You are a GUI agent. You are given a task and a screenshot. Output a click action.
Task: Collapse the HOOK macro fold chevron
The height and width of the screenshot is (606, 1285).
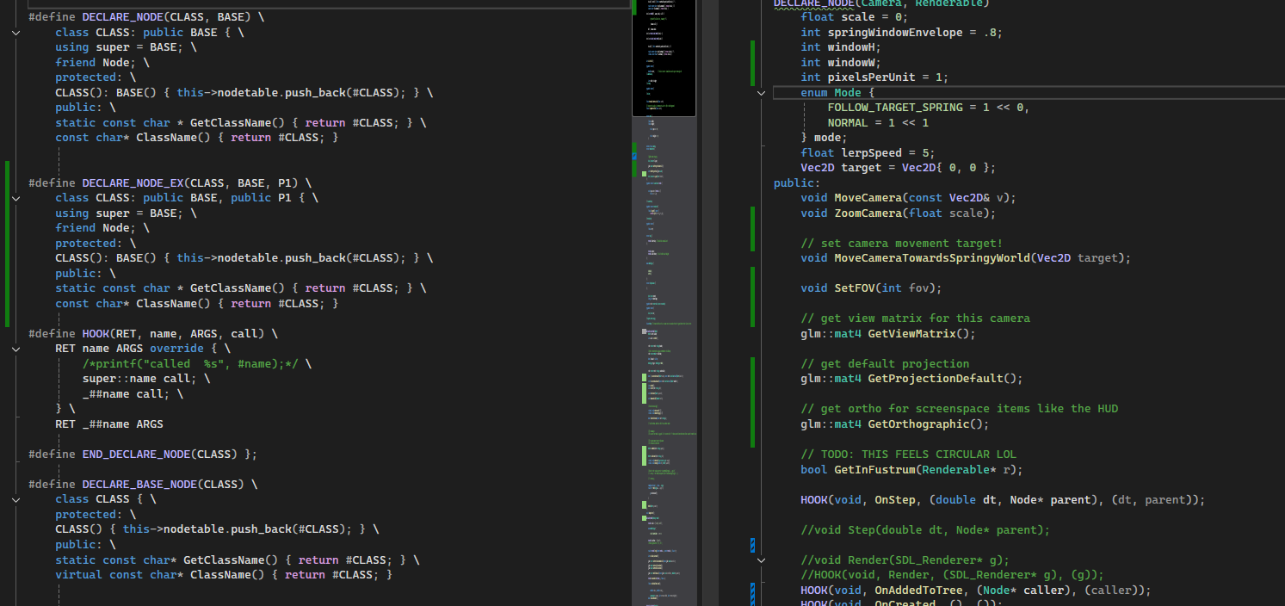16,349
